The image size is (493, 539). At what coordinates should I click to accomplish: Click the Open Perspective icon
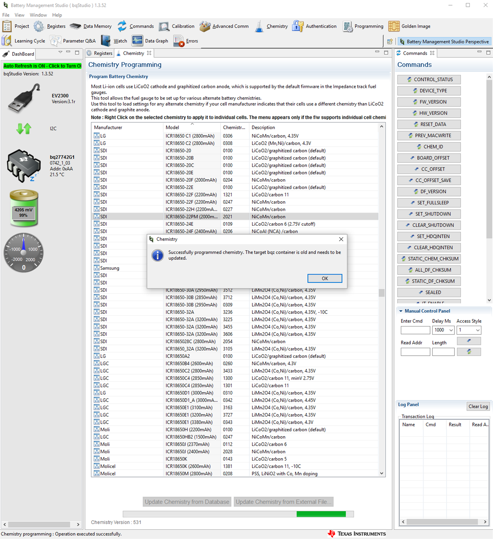pos(390,42)
